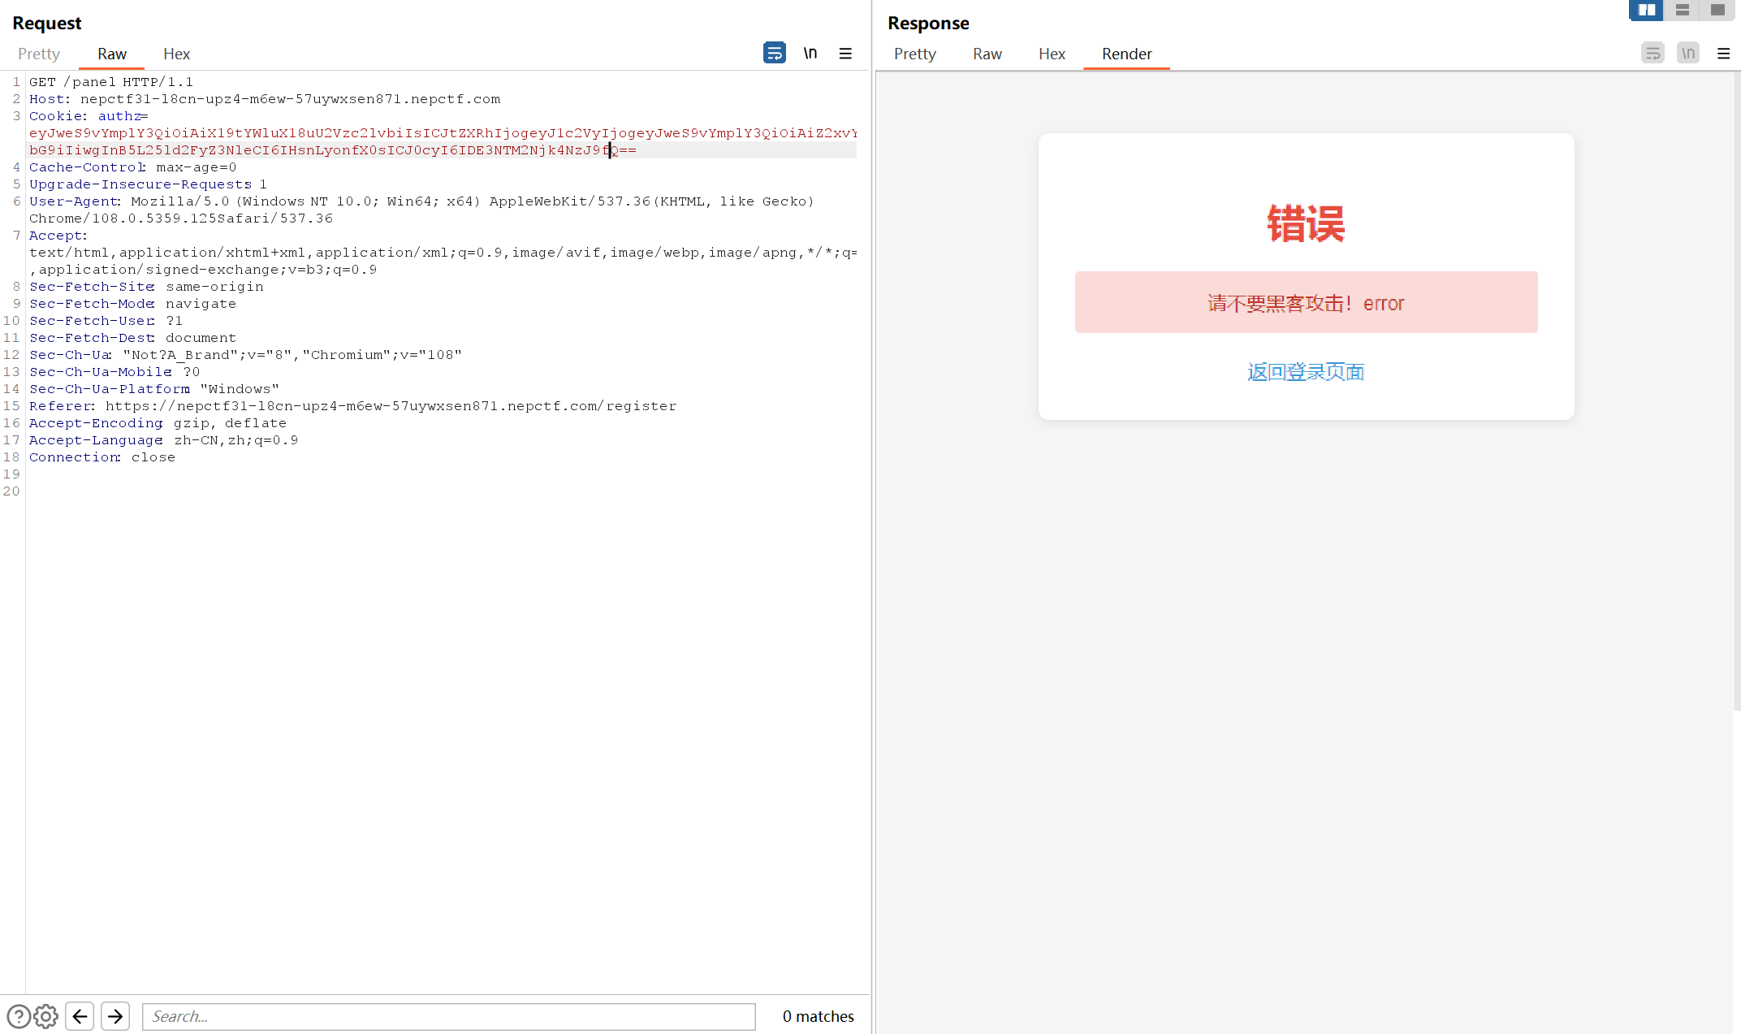
Task: Click the 请不要黑客攻击 error message box
Action: (x=1306, y=302)
